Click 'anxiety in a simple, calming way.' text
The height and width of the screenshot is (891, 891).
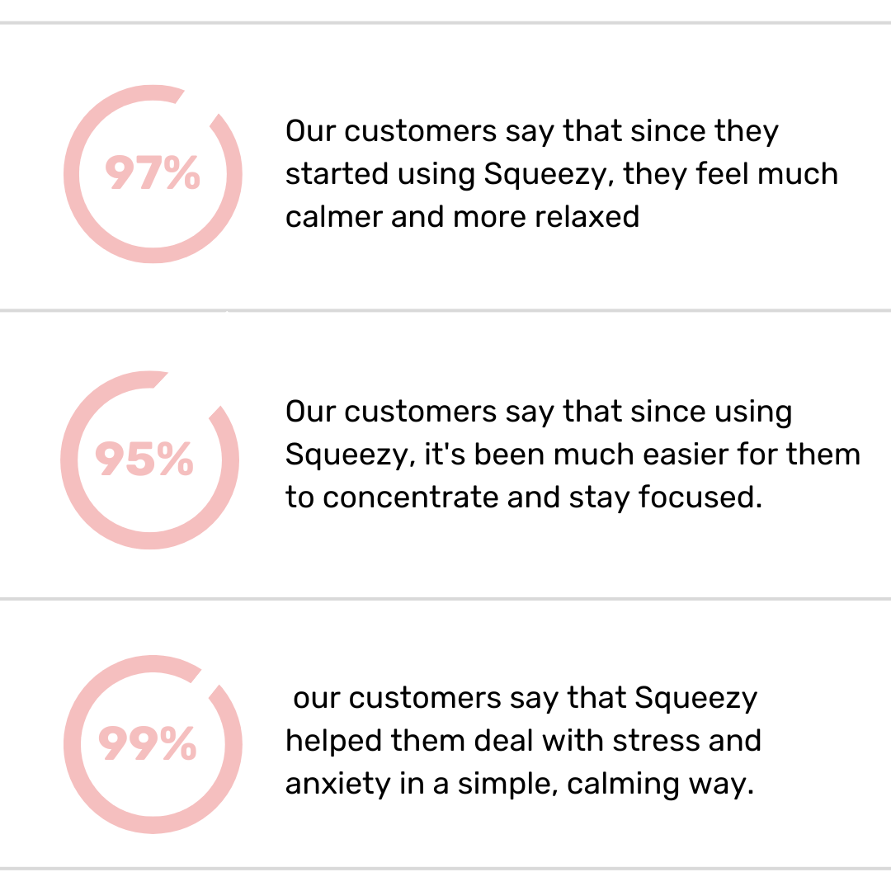point(520,784)
